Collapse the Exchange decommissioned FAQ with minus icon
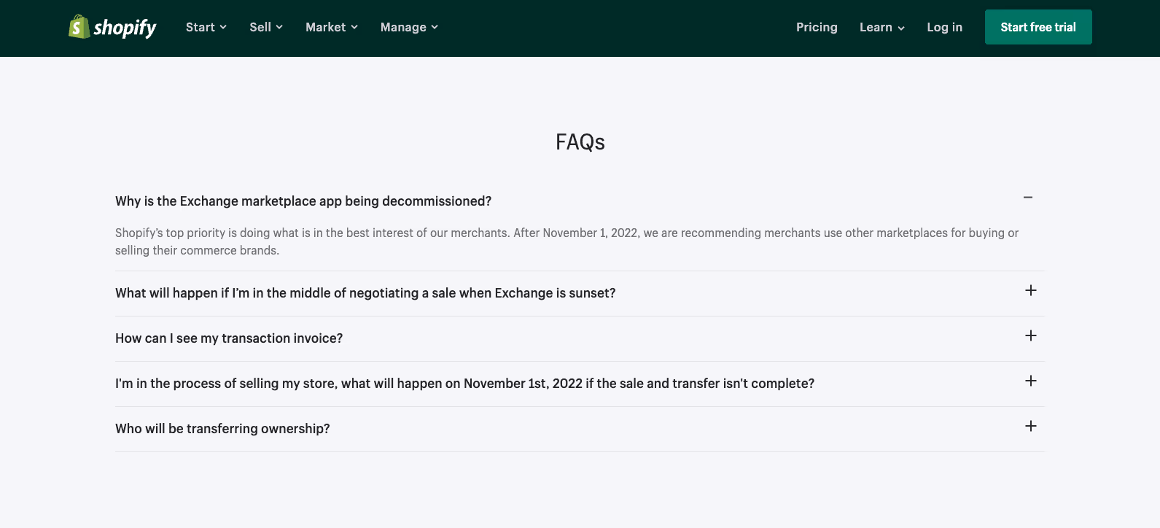The height and width of the screenshot is (528, 1160). click(1028, 198)
